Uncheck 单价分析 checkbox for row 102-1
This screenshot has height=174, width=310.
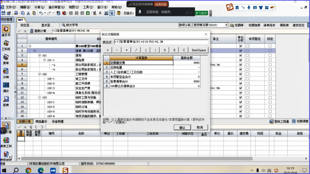(x=241, y=79)
